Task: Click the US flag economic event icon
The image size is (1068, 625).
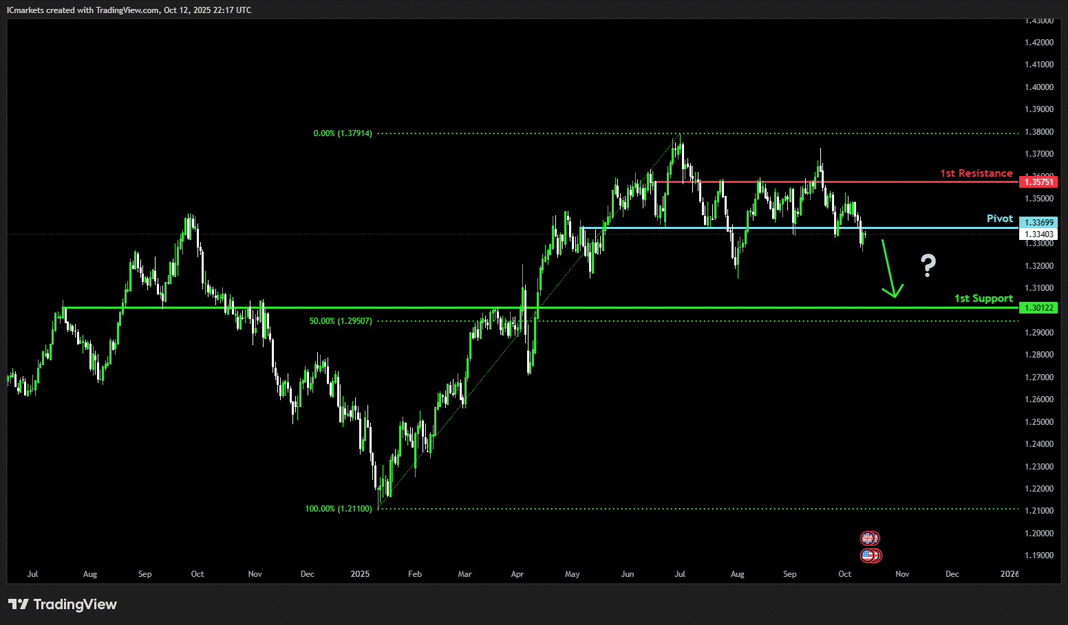Action: tap(869, 556)
